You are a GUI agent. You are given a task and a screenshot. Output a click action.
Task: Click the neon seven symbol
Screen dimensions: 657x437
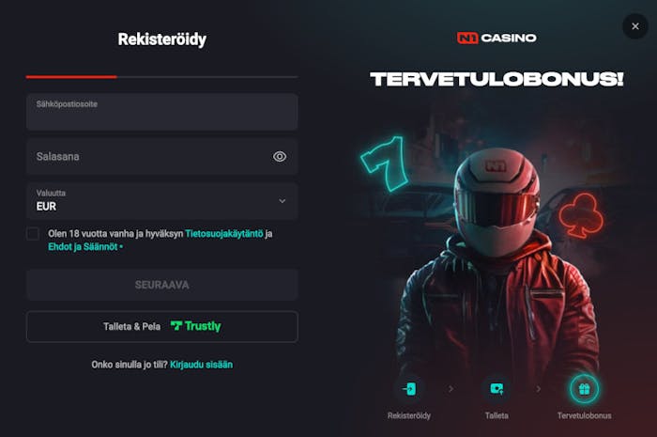click(385, 164)
